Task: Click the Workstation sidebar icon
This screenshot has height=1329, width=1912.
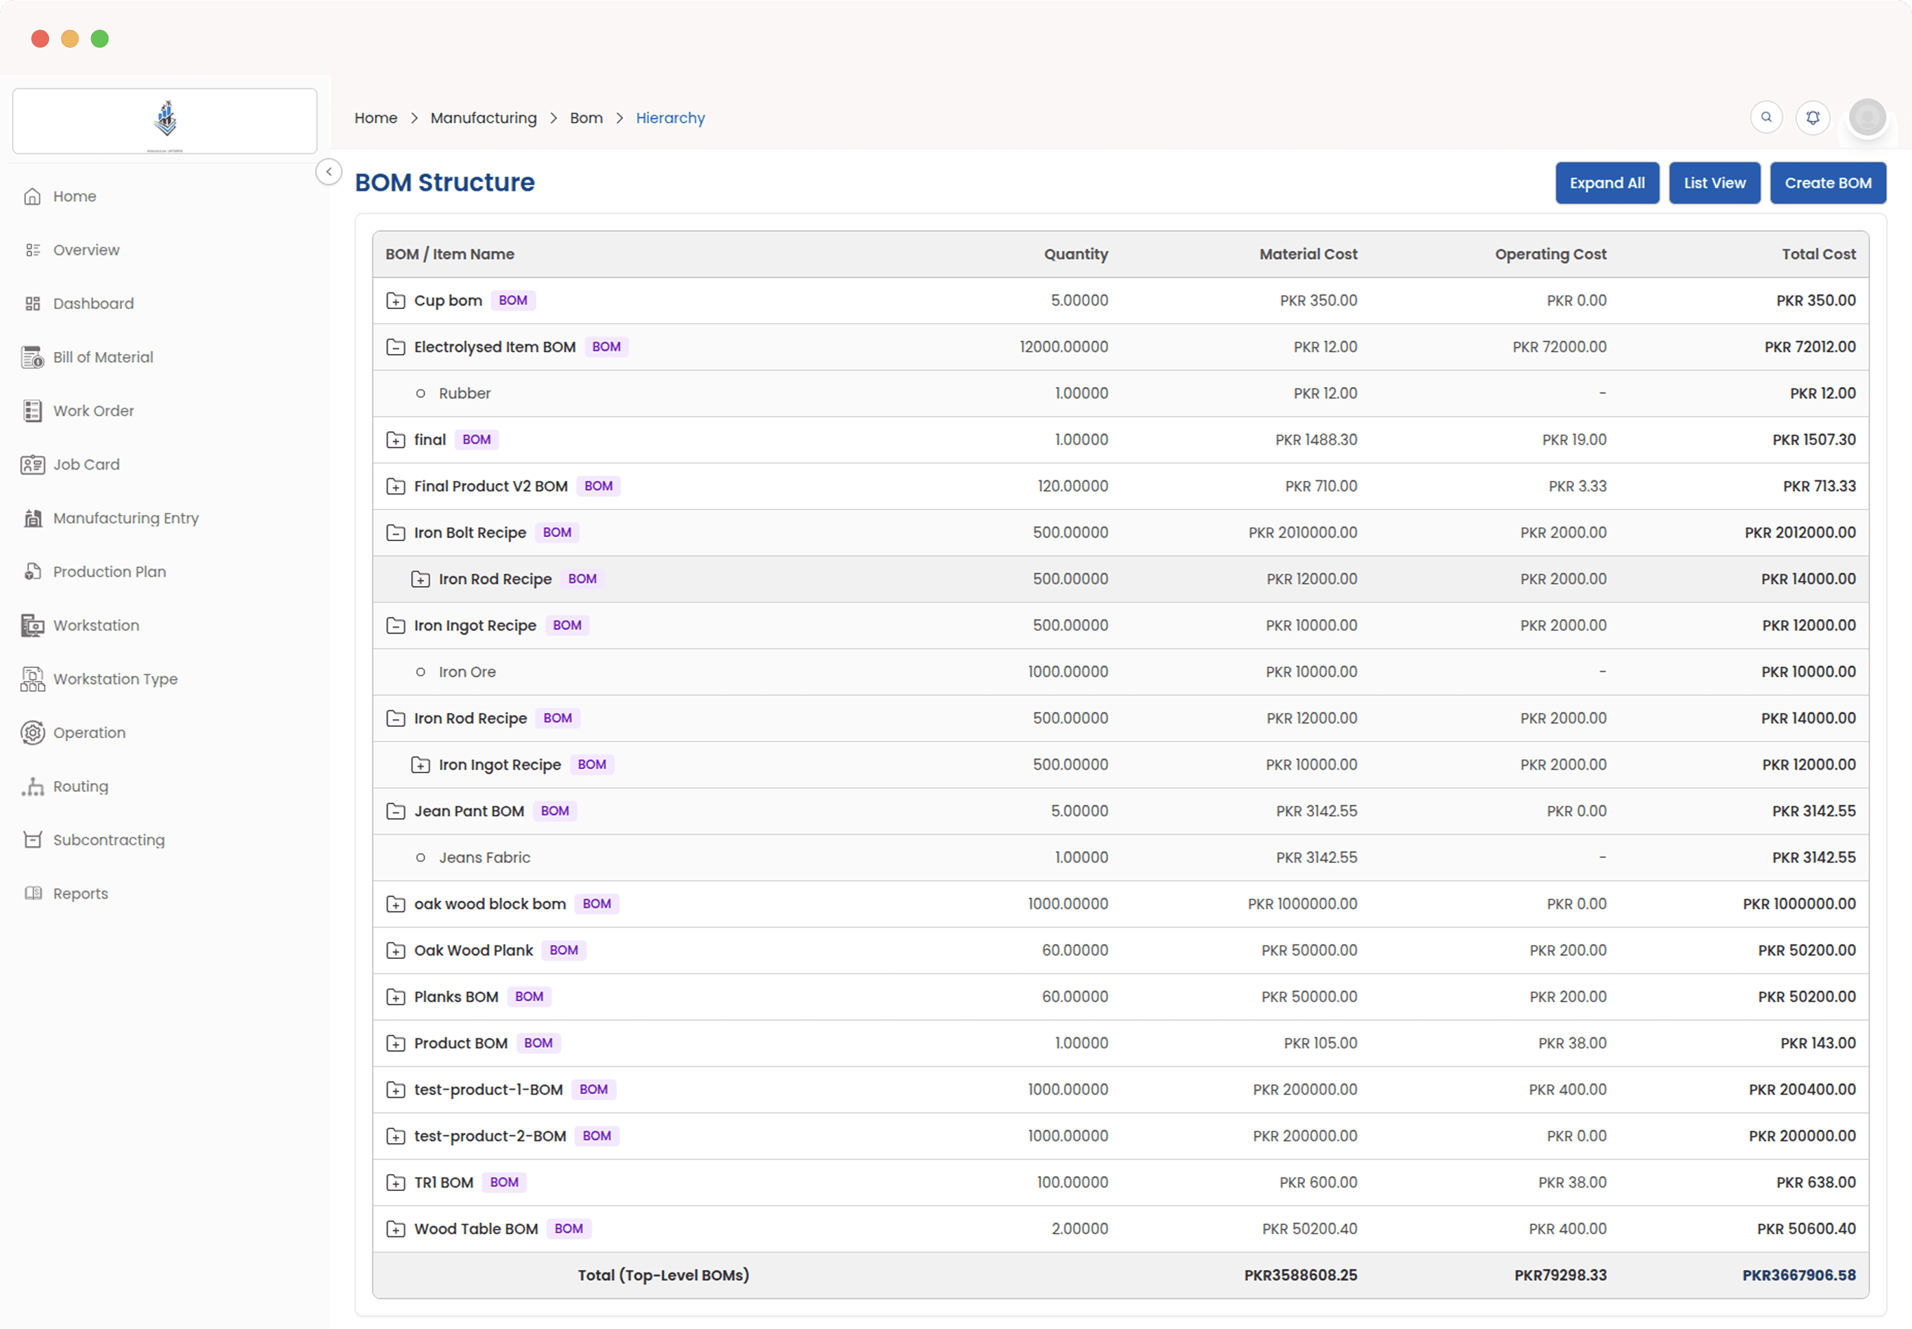Action: pos(32,625)
